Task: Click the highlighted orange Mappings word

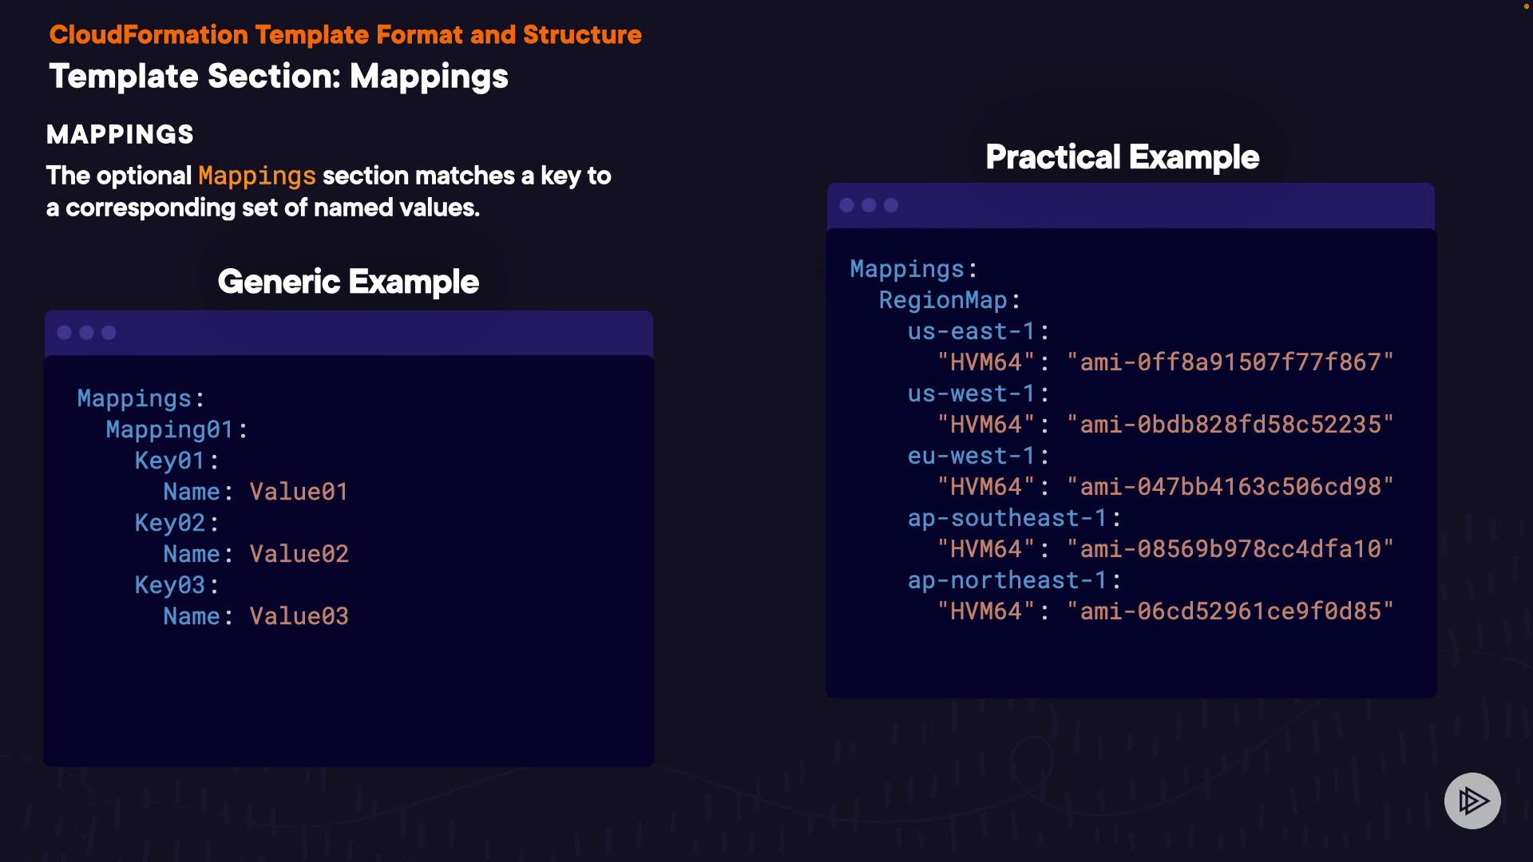Action: pos(257,176)
